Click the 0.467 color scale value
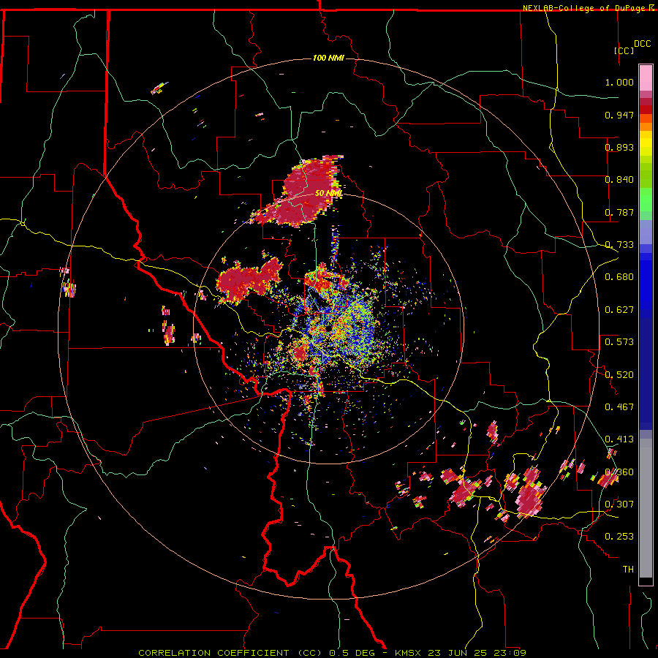The width and height of the screenshot is (658, 658). pos(619,407)
